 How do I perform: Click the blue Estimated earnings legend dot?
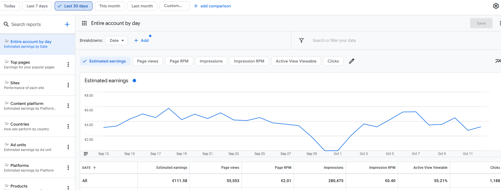point(134,81)
